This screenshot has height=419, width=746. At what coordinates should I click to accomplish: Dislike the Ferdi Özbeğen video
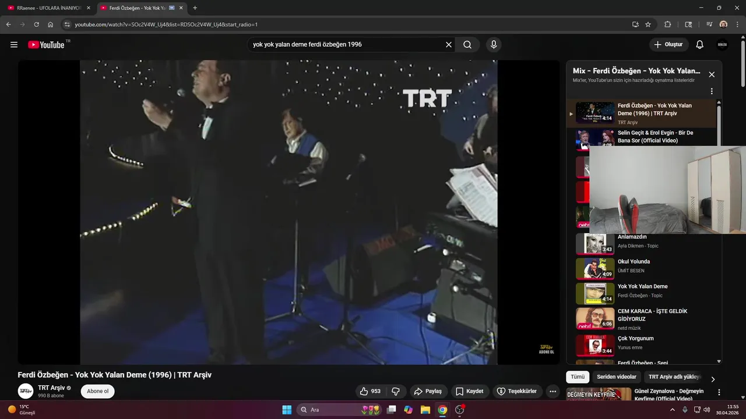(396, 391)
